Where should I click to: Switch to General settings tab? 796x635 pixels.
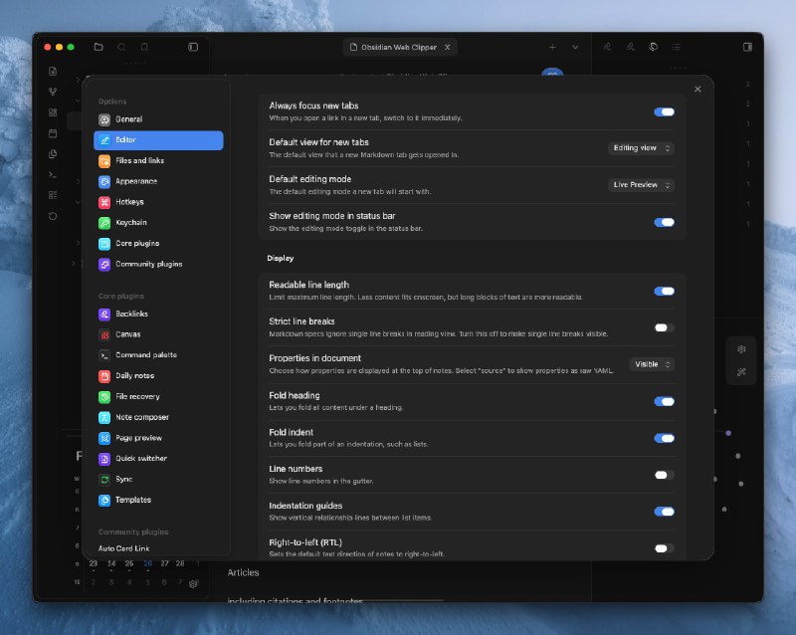click(x=128, y=119)
